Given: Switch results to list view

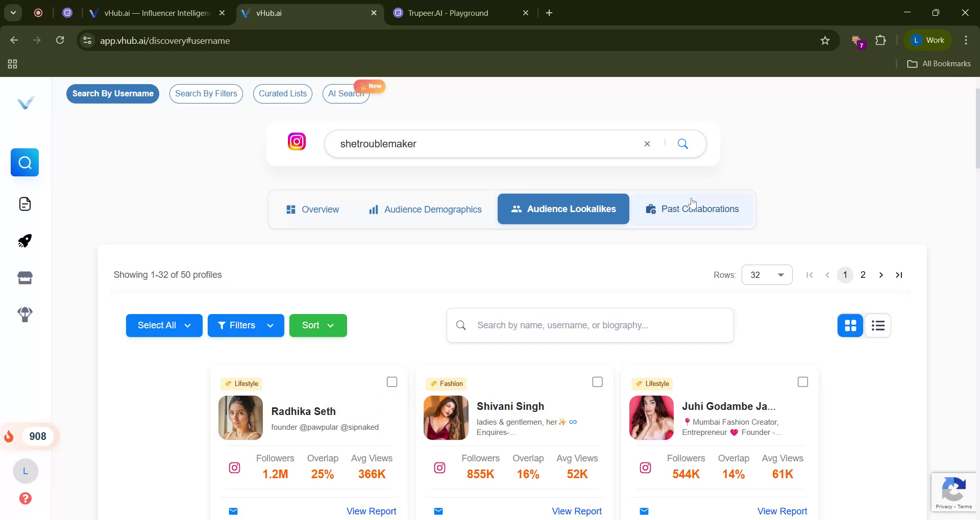Looking at the screenshot, I should click(x=877, y=325).
